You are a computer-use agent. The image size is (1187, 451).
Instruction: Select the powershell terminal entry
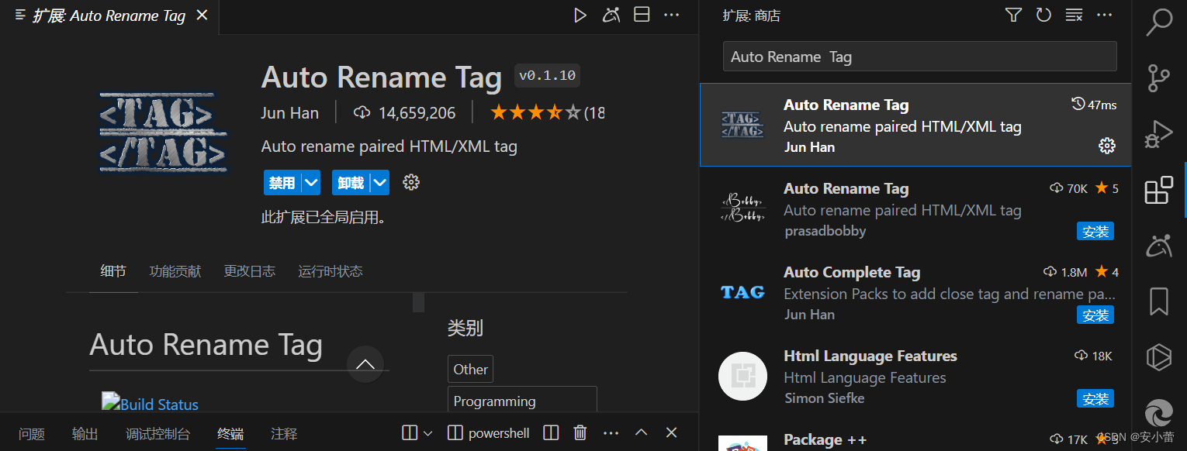tap(489, 433)
